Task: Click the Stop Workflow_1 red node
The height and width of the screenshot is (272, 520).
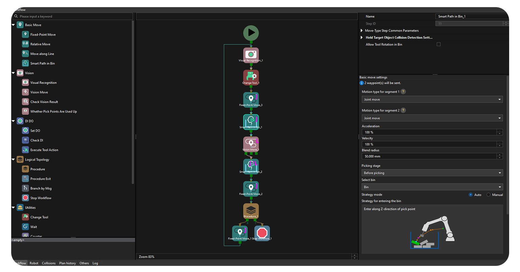Action: point(262,232)
